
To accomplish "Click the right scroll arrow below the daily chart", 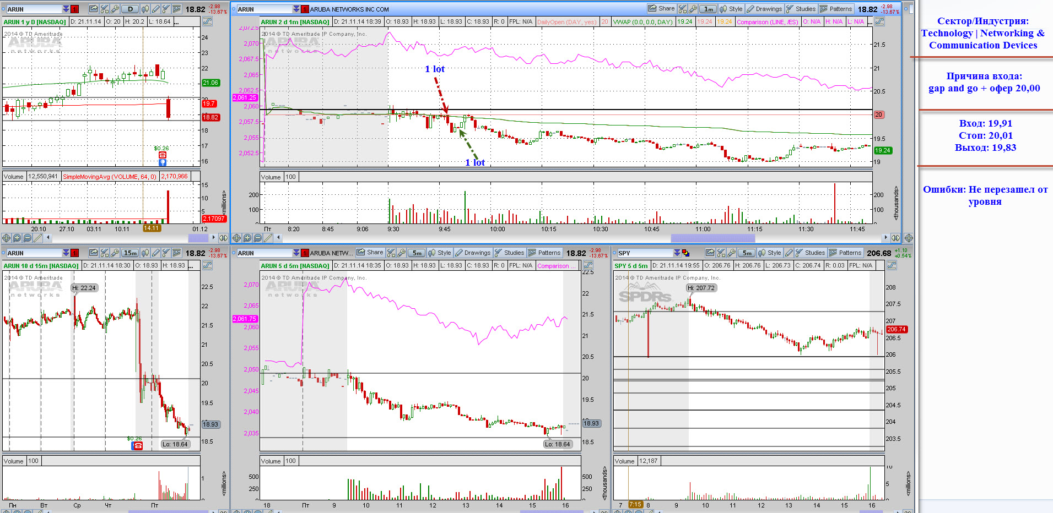I will [214, 238].
